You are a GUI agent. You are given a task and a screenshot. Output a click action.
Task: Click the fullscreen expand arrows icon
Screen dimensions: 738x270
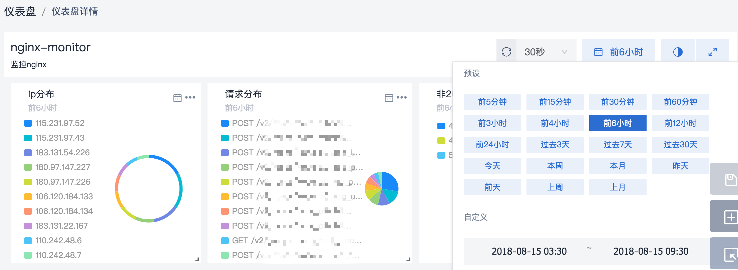point(712,52)
